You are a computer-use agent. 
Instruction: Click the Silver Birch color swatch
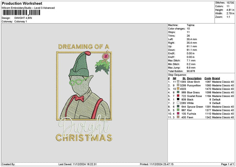click(x=178, y=82)
